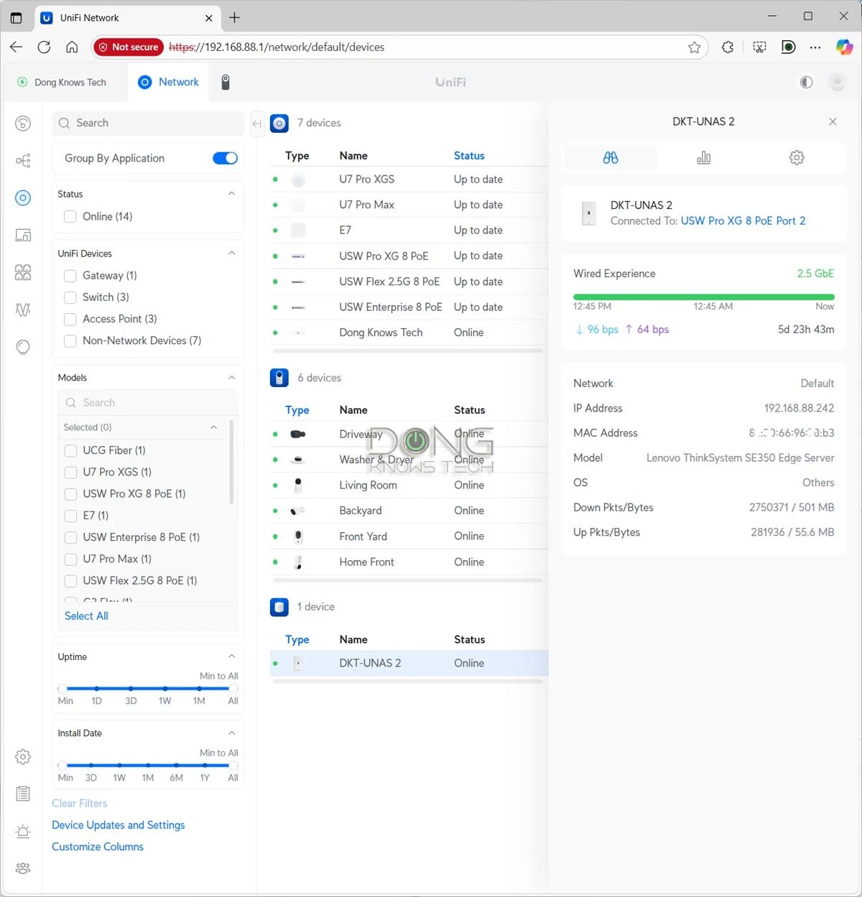Screen dimensions: 862x897
Task: Open the user account avatar
Action: 837,82
